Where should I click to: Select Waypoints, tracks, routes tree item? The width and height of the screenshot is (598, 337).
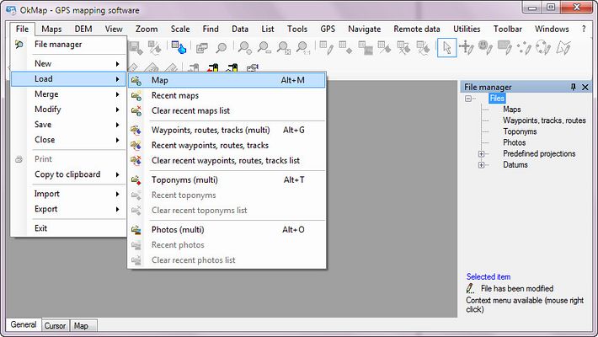(x=544, y=120)
